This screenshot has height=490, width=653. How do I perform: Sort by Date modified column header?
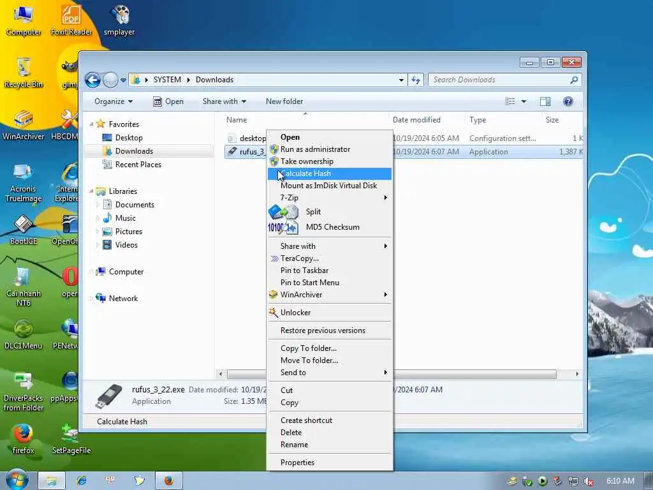(416, 119)
